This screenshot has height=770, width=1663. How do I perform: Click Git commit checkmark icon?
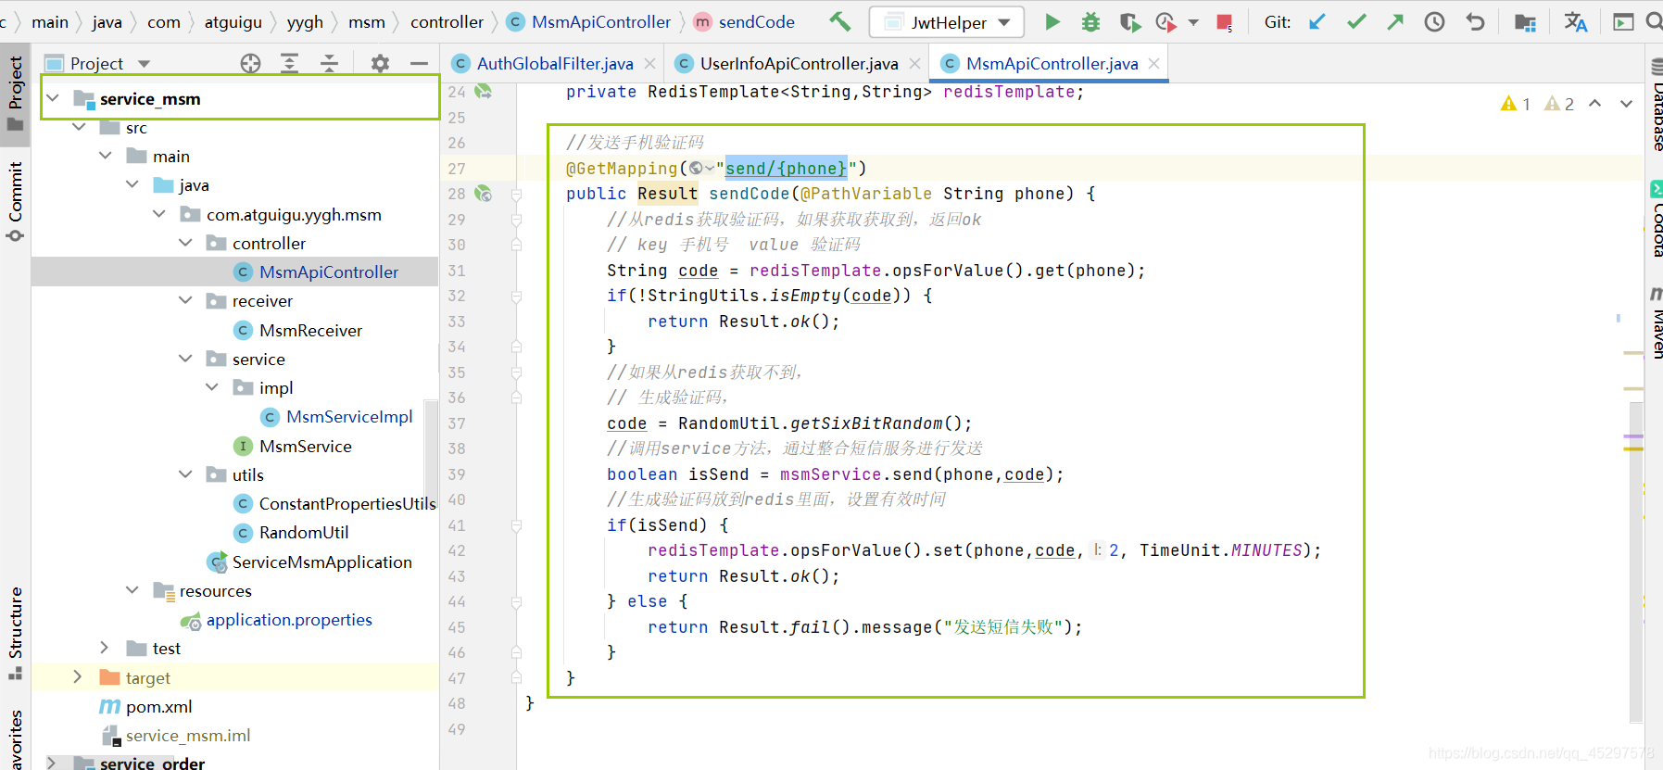[1356, 21]
